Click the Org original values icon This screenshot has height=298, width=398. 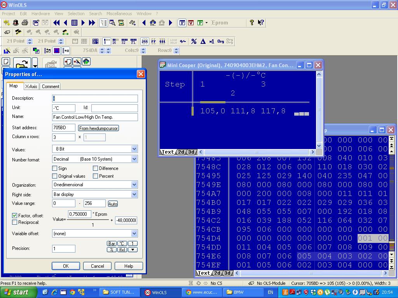pyautogui.click(x=221, y=41)
